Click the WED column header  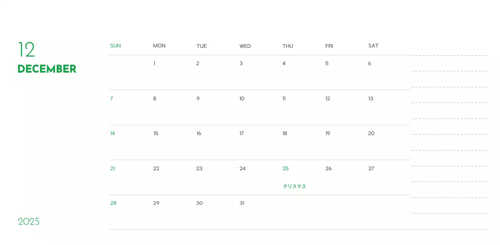(245, 46)
